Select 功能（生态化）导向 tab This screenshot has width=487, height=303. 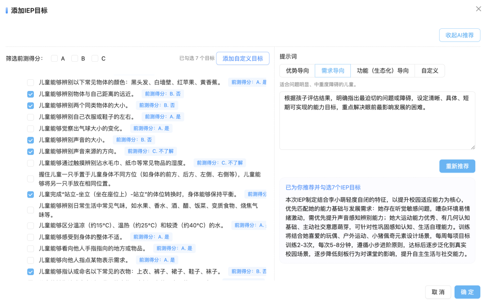[383, 71]
